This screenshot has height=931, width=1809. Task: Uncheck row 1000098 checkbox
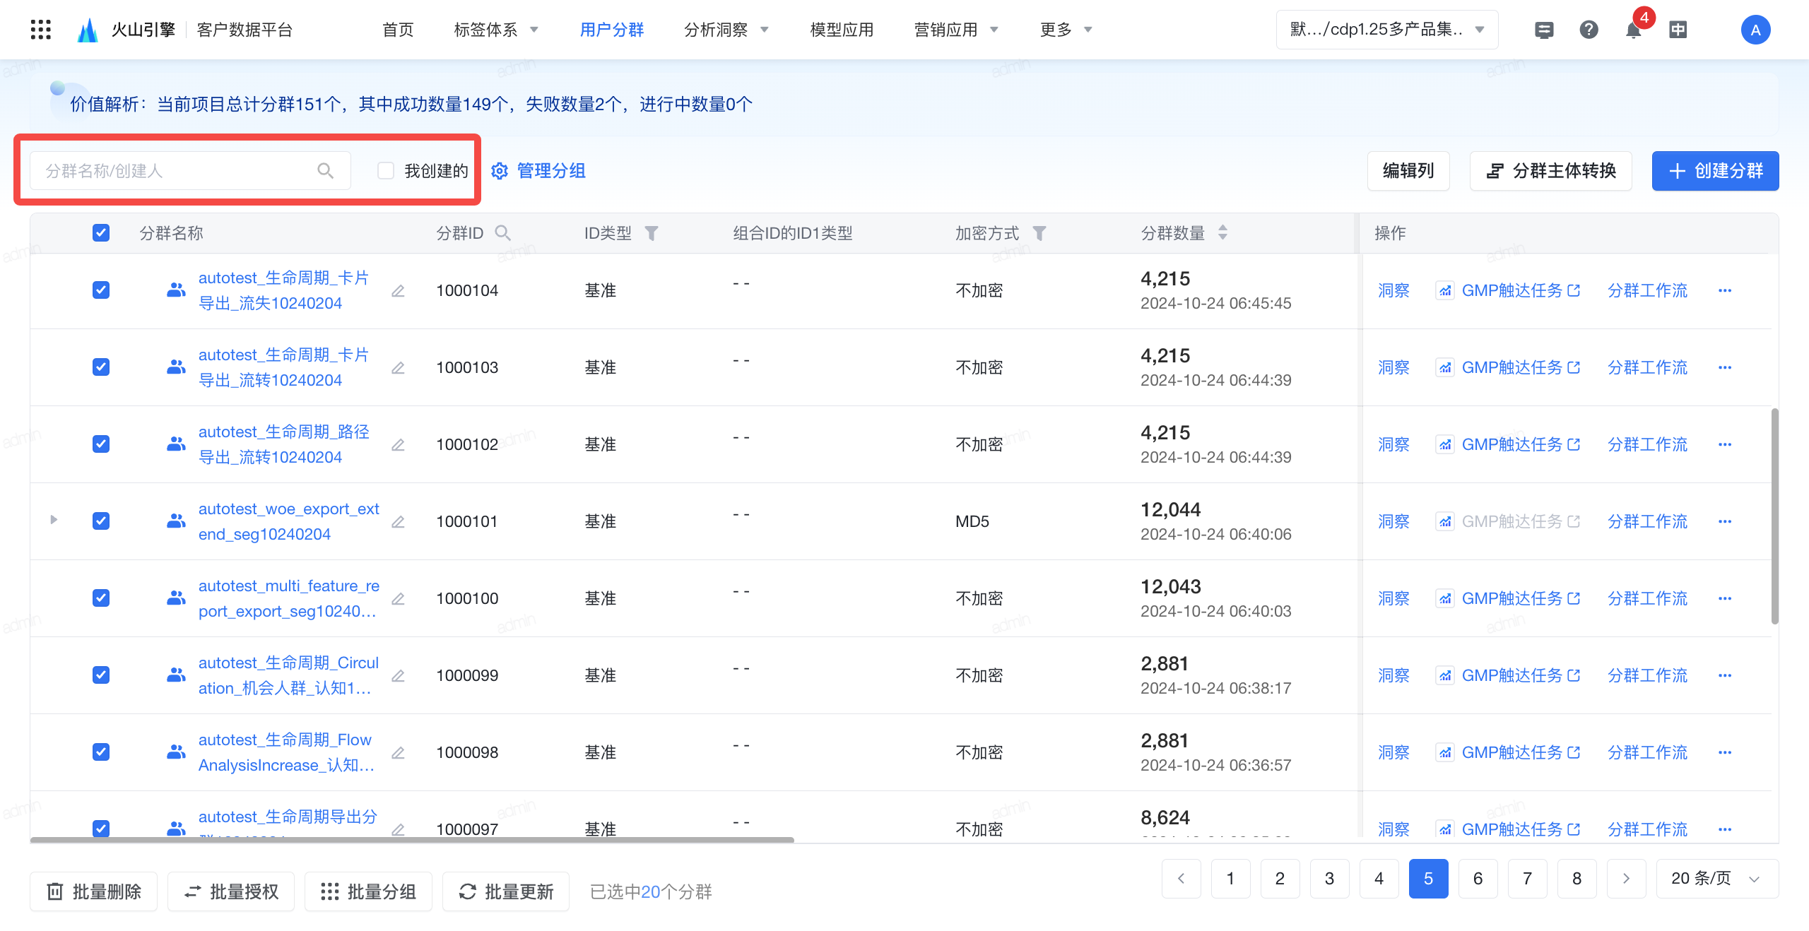click(x=101, y=752)
